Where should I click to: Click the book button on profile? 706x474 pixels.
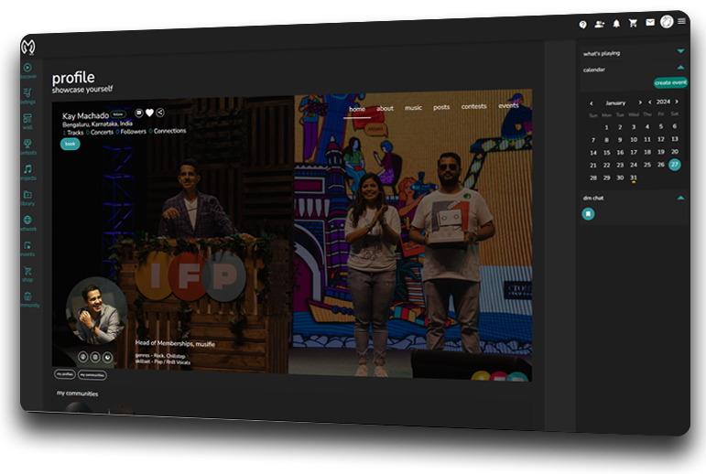(x=71, y=144)
